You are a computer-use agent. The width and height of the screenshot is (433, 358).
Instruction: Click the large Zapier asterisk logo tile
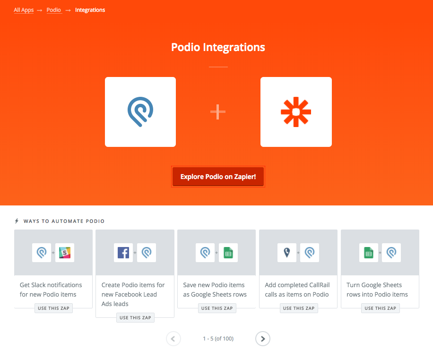(296, 112)
